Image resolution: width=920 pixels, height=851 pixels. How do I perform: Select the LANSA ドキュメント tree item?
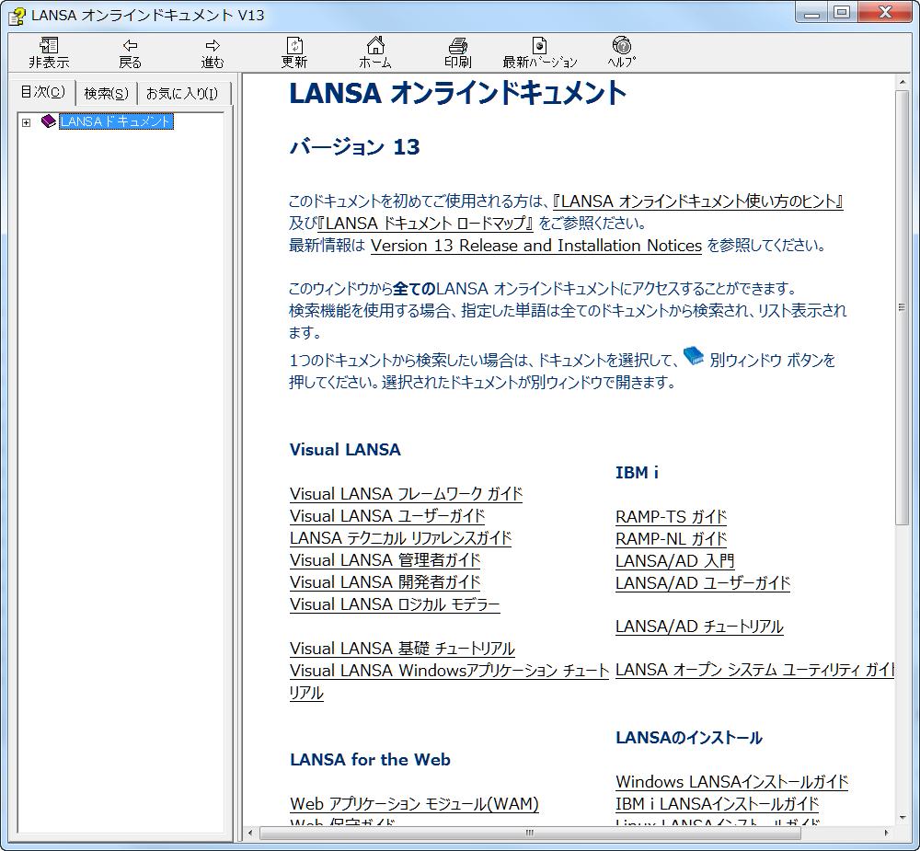point(116,121)
